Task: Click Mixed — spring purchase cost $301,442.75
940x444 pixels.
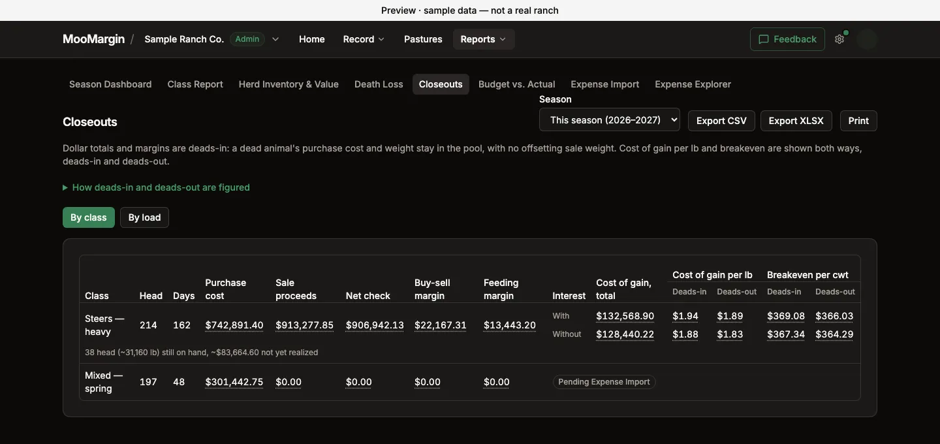Action: pyautogui.click(x=234, y=382)
